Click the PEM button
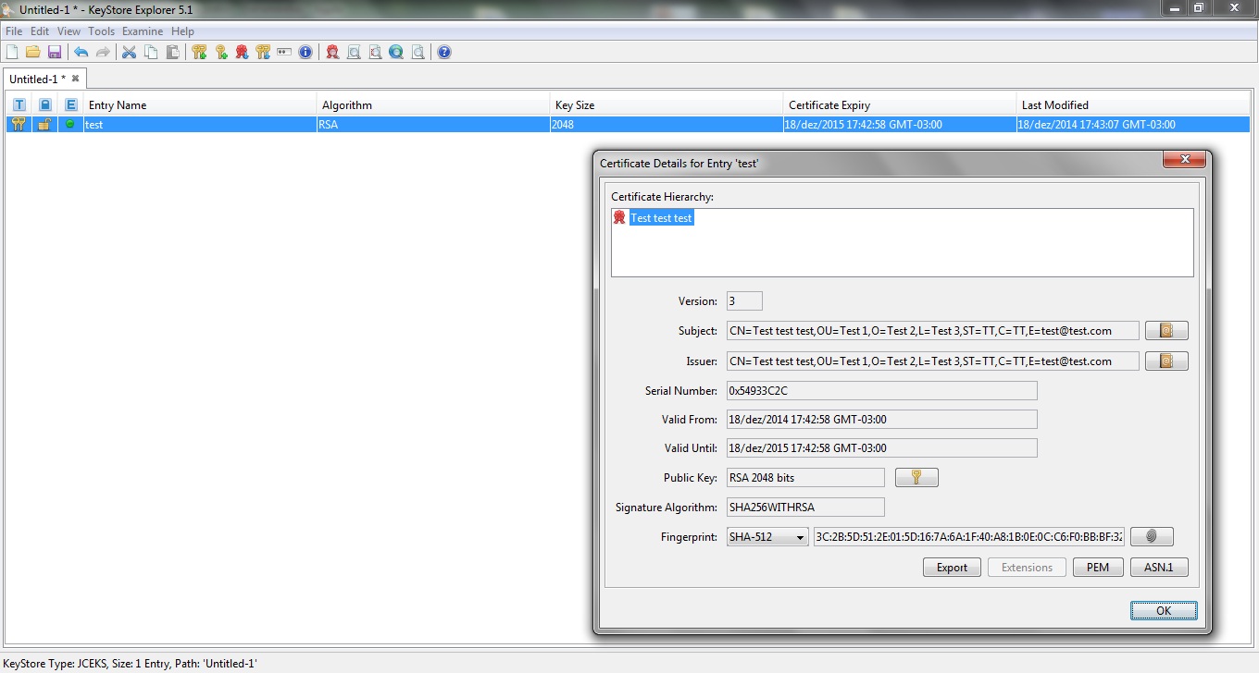Screen dimensions: 1259x673 [1098, 568]
